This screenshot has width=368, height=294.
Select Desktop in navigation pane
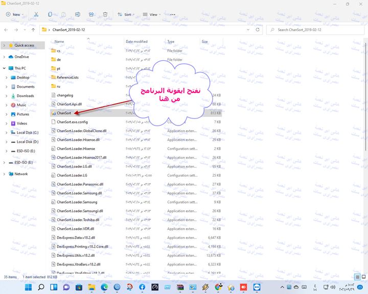(23, 78)
